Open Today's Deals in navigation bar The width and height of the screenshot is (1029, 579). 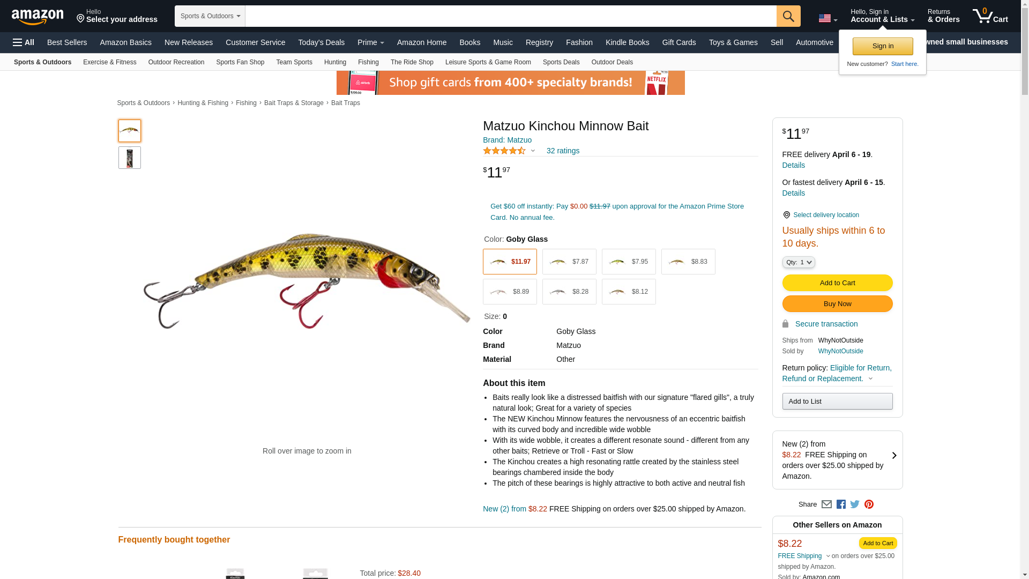322,42
